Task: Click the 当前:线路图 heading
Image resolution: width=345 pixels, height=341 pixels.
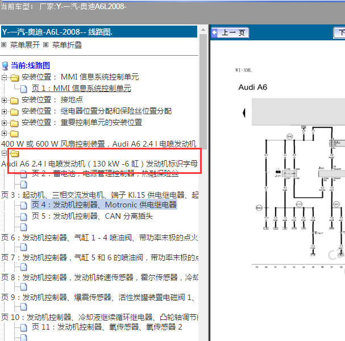Action: point(30,65)
